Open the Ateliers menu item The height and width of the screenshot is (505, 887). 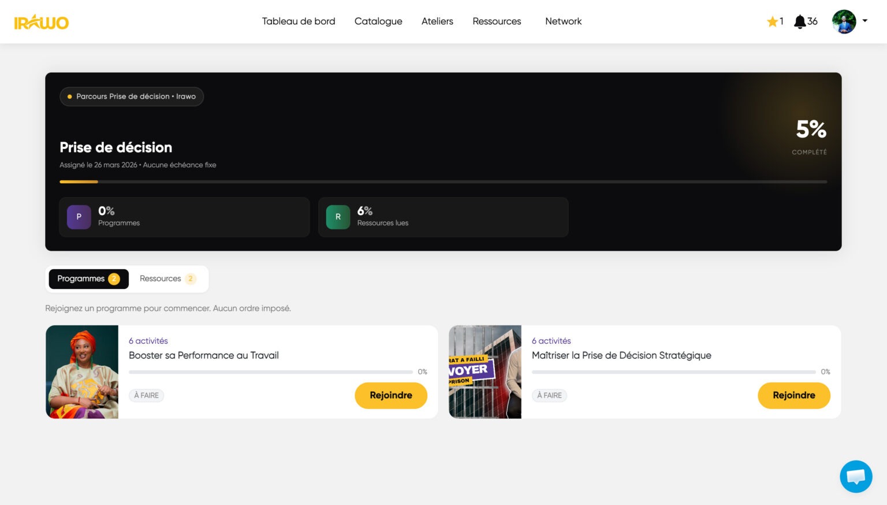(437, 21)
